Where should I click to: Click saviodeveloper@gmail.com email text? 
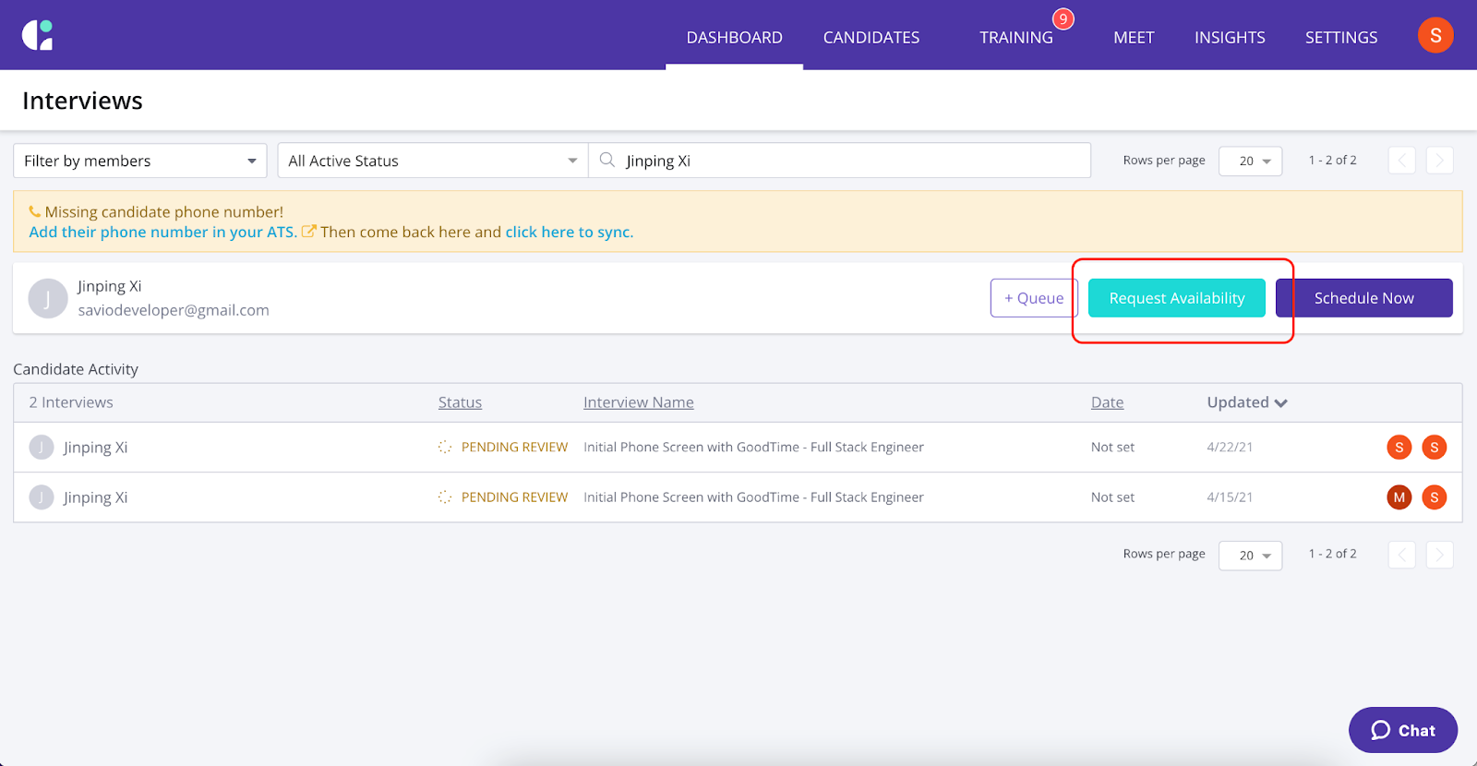pyautogui.click(x=174, y=310)
